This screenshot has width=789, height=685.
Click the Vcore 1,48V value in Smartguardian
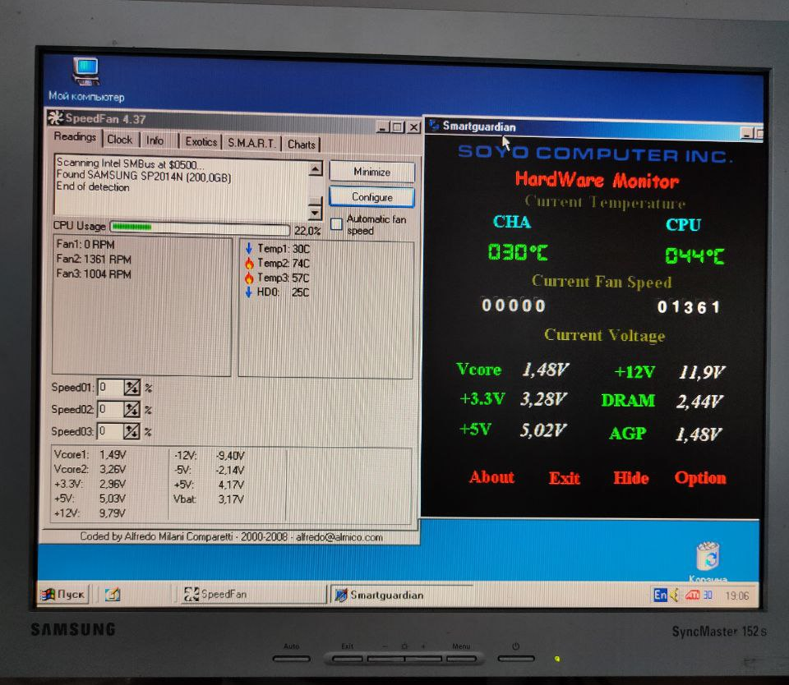tap(546, 370)
